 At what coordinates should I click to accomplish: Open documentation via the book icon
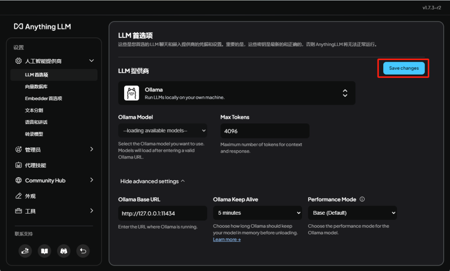[45, 251]
